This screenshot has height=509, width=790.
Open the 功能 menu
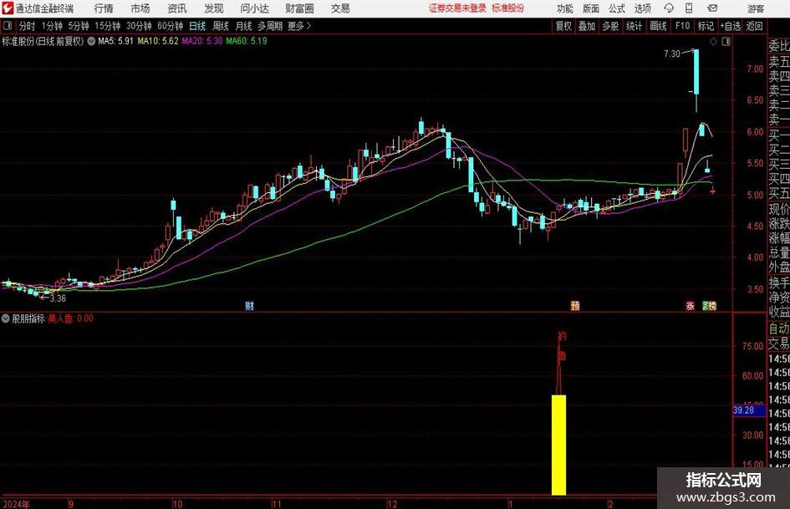(x=565, y=8)
